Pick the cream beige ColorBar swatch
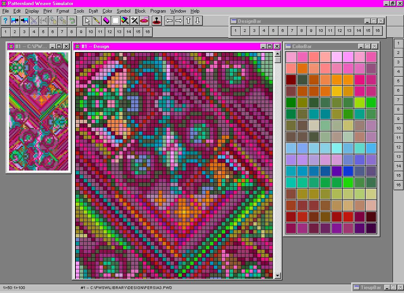This screenshot has width=404, height=293. click(314, 126)
